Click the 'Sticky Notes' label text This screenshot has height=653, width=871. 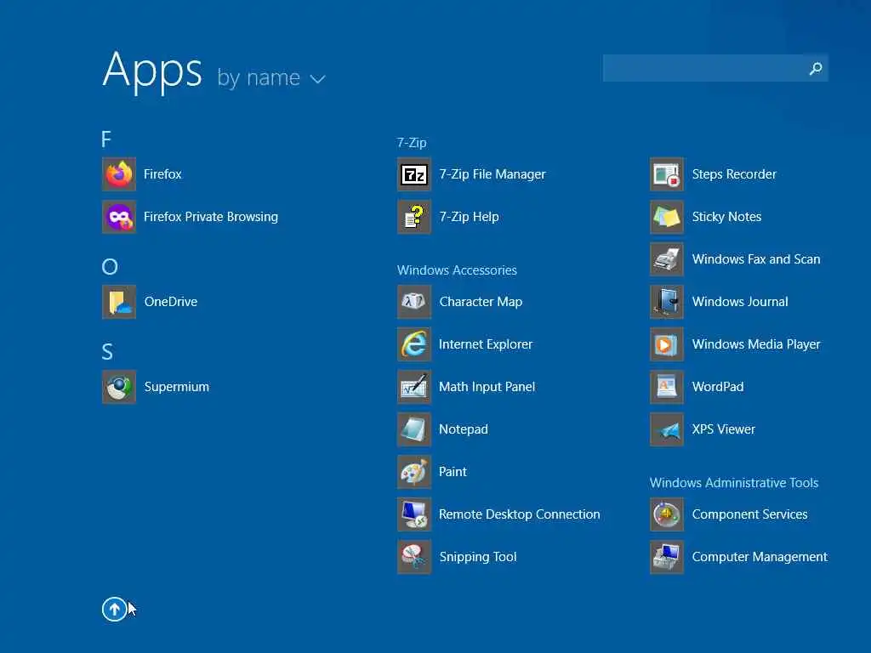pos(726,217)
